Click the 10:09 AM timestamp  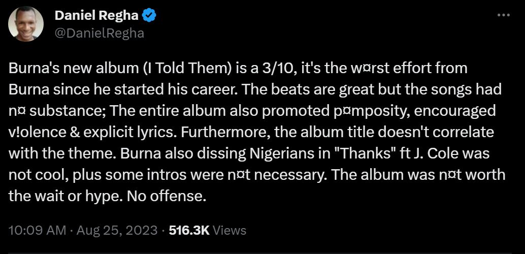click(36, 230)
